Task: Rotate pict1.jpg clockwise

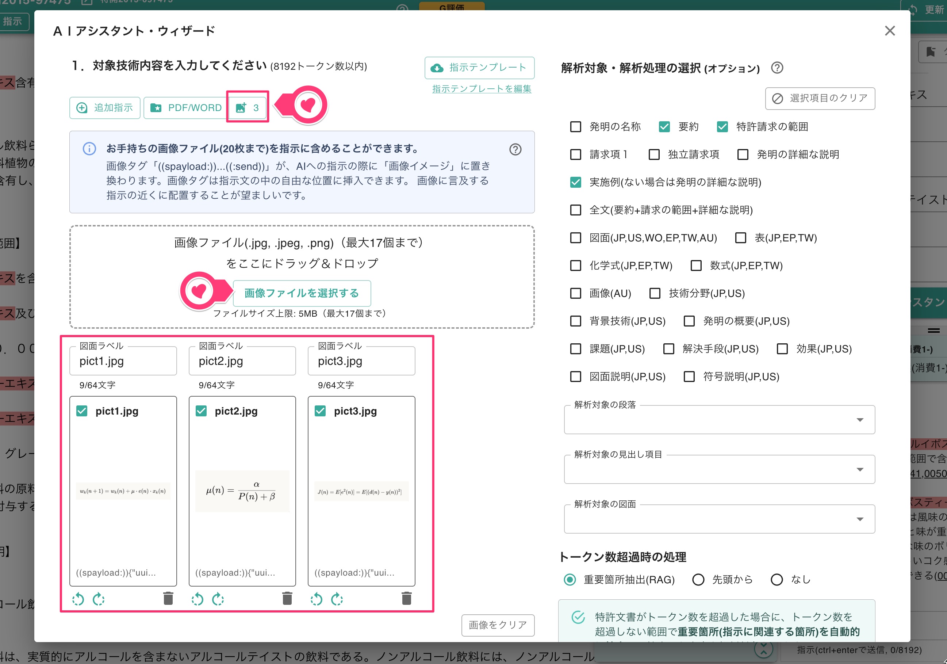Action: [x=99, y=599]
